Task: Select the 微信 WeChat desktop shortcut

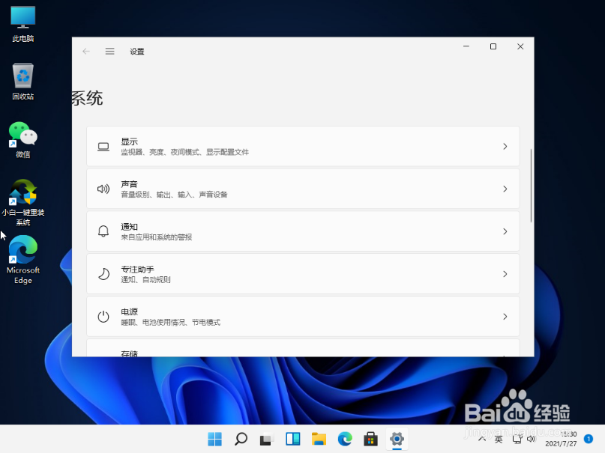Action: pyautogui.click(x=23, y=140)
